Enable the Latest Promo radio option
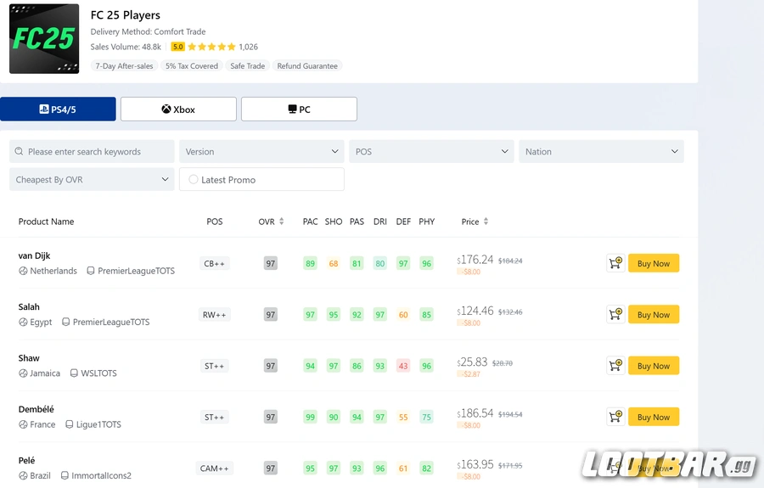The height and width of the screenshot is (488, 764). pyautogui.click(x=194, y=180)
